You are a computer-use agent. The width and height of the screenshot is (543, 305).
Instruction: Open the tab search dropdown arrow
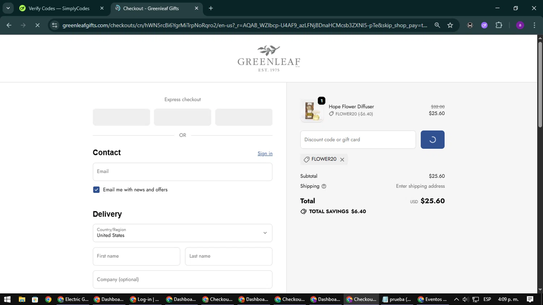[x=8, y=8]
